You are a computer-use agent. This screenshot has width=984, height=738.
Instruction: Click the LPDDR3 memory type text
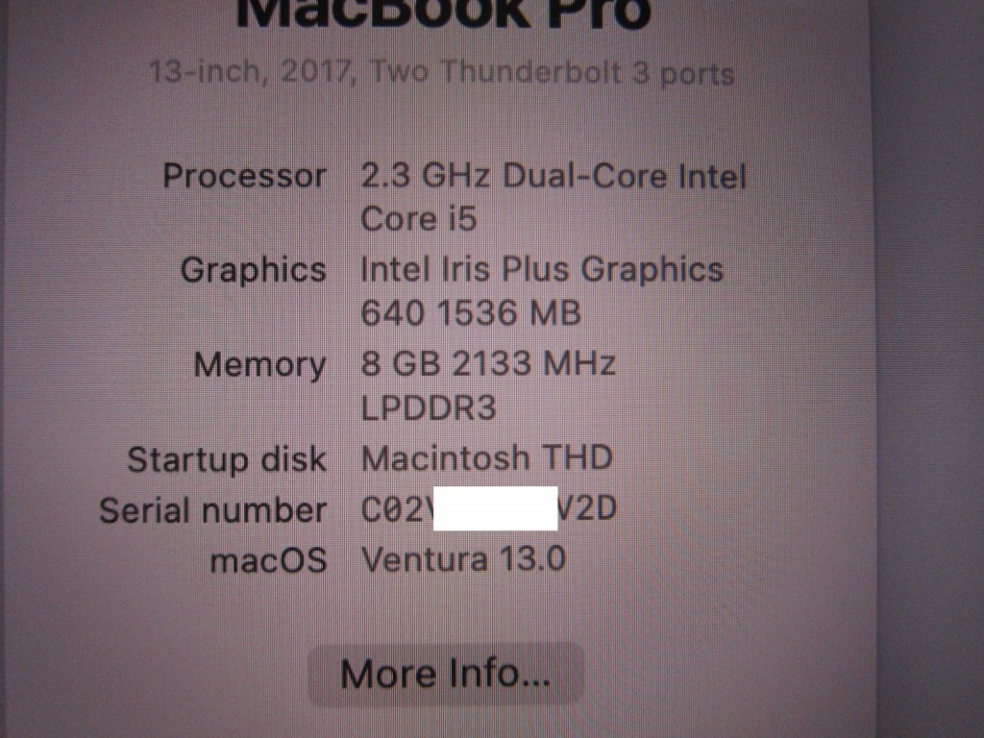point(429,407)
